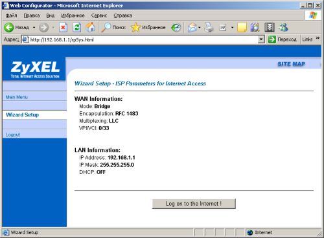Close the Internet Explorer window
This screenshot has height=238, width=324.
pos(318,5)
